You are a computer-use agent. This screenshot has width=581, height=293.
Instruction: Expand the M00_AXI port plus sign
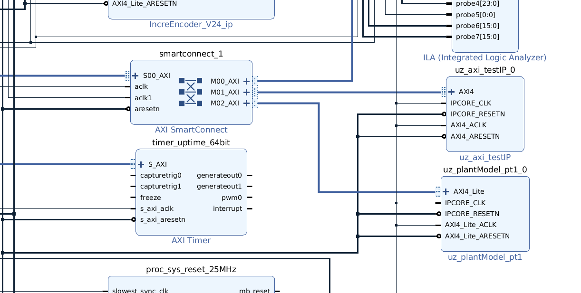[x=246, y=81]
